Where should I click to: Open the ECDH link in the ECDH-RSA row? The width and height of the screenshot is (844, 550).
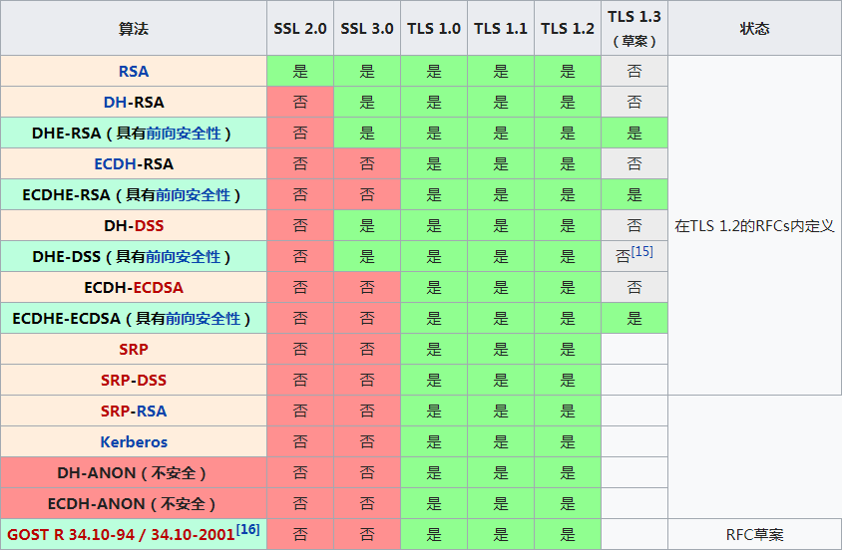115,164
